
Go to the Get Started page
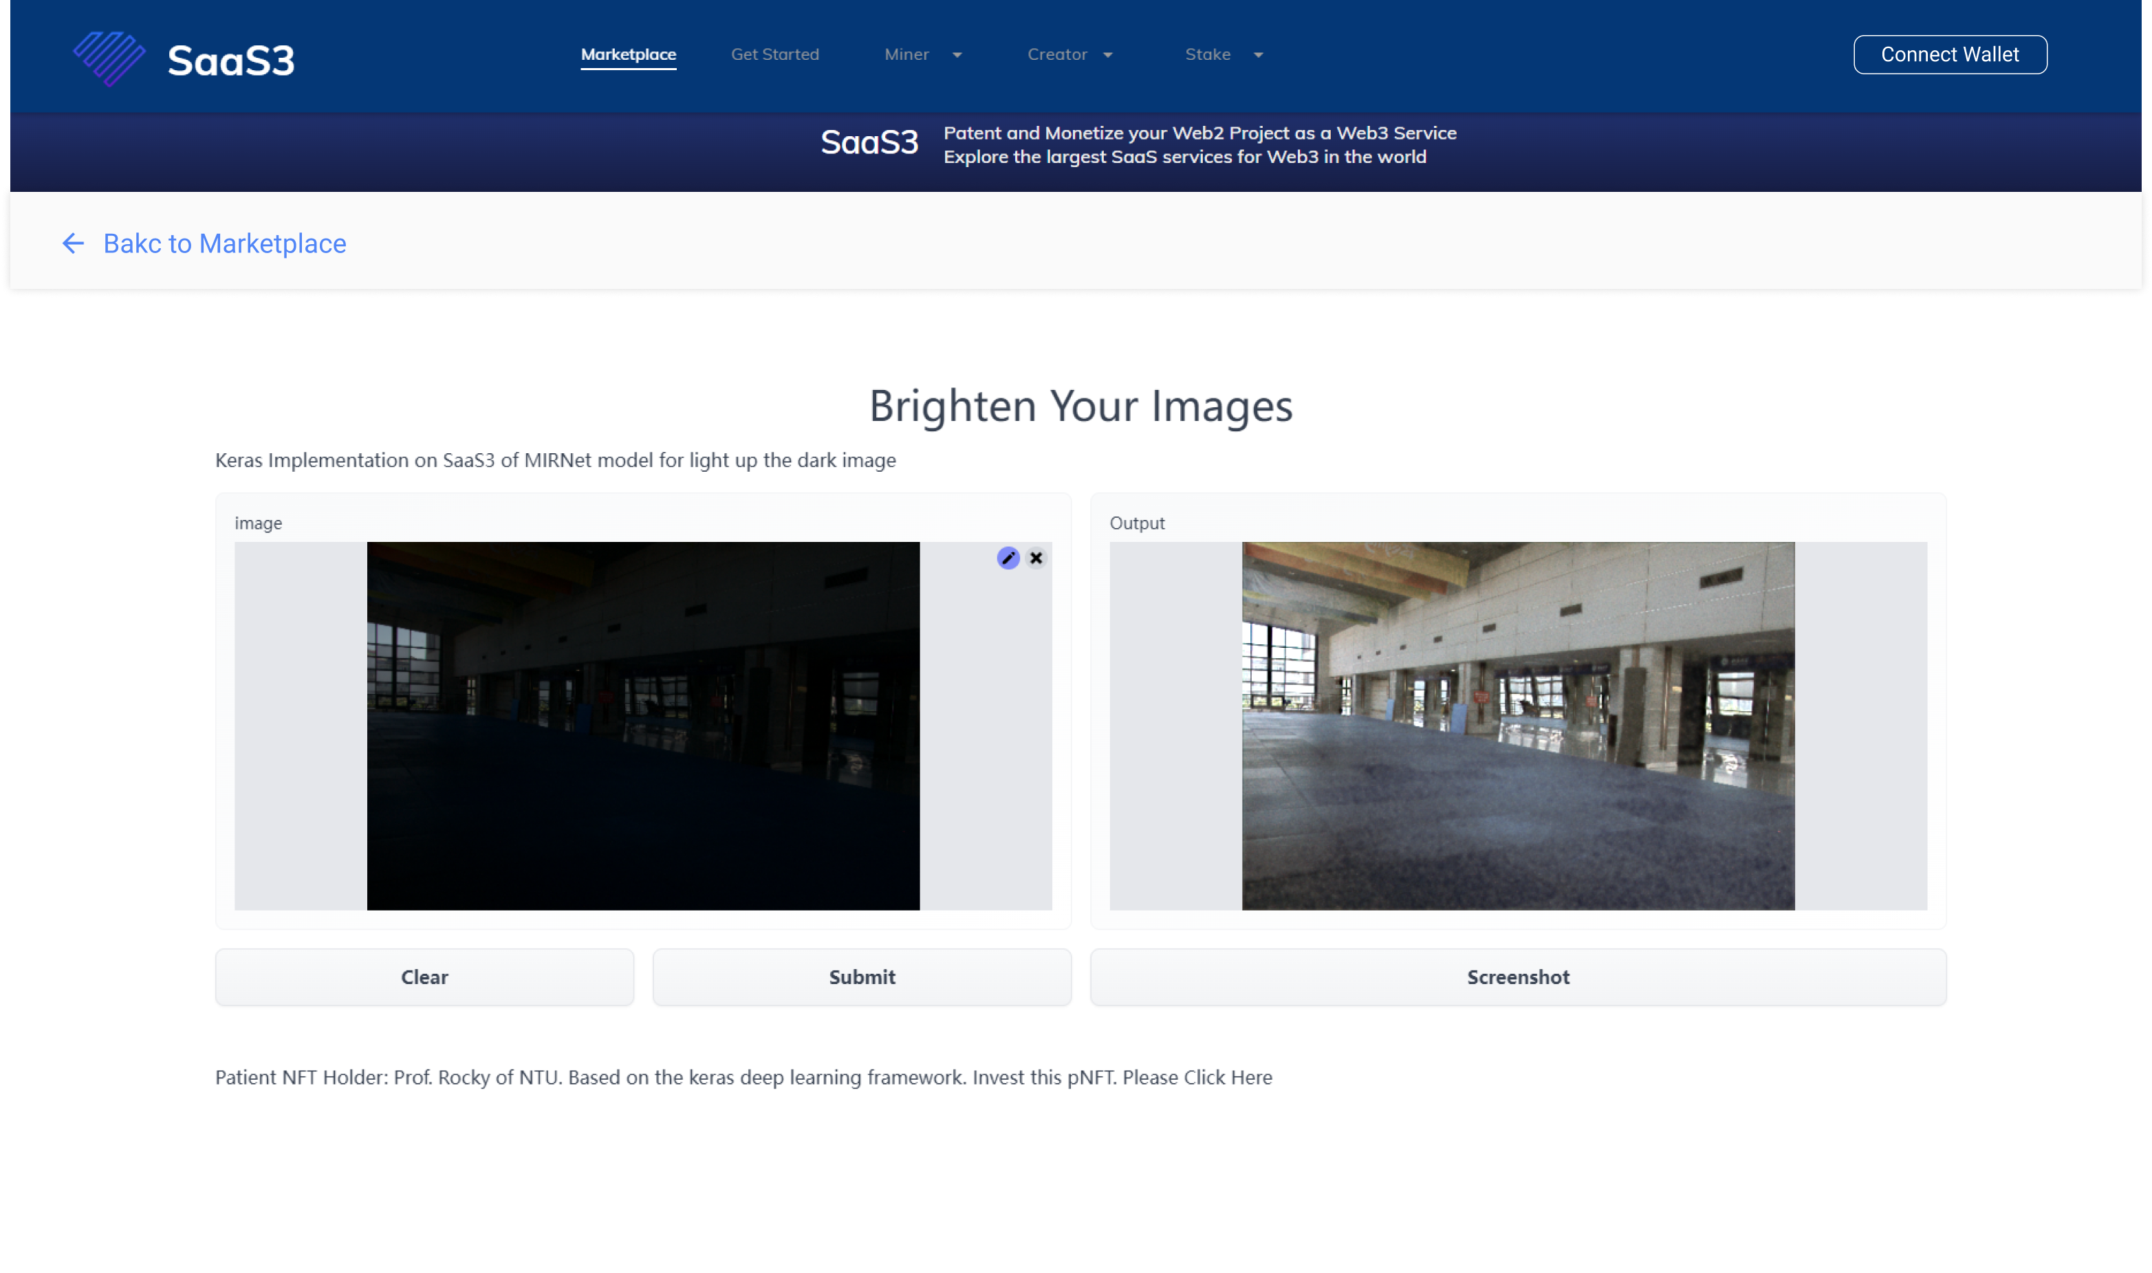774,54
